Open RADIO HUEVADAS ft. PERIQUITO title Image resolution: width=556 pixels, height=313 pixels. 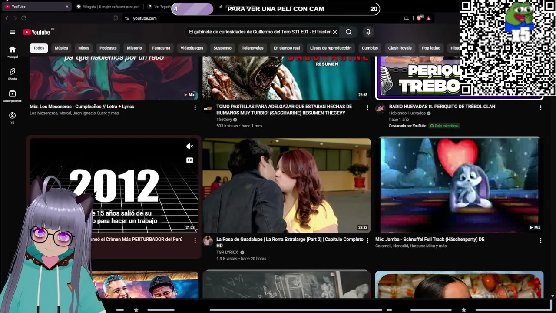click(x=442, y=107)
